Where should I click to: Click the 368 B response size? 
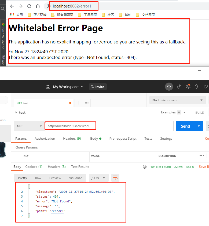[190, 167]
